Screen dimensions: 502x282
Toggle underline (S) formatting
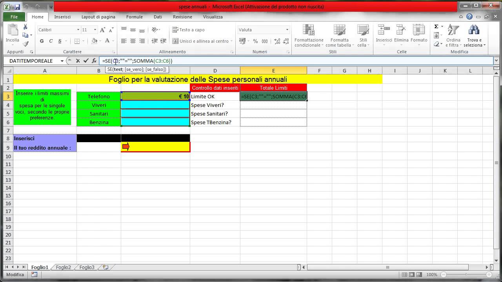(60, 41)
